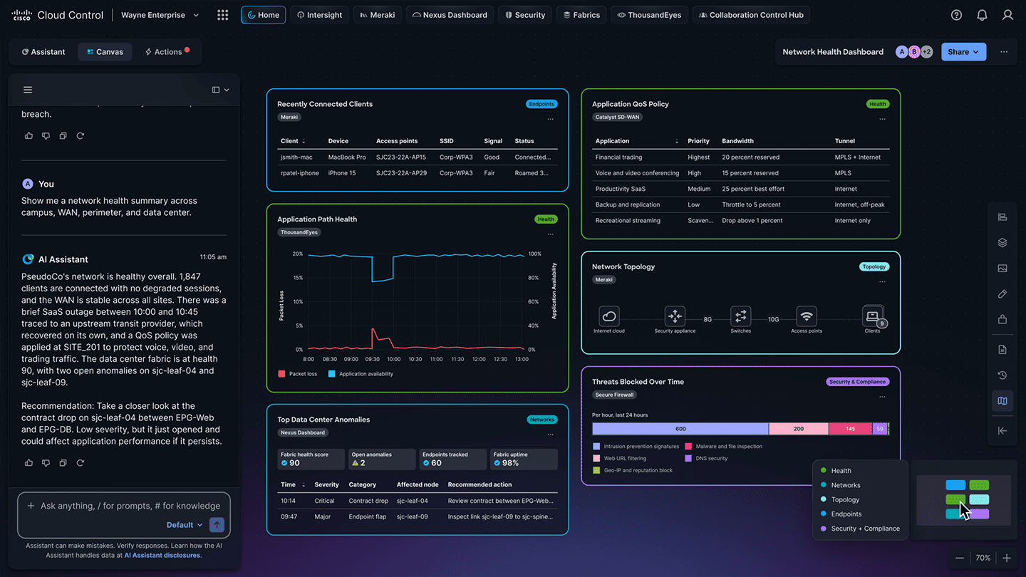Click the plus attach icon in prompt box
This screenshot has width=1026, height=577.
point(31,506)
